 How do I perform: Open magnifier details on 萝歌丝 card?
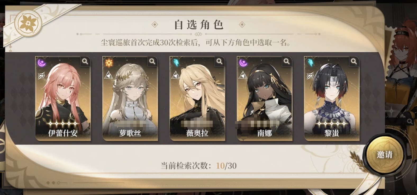click(152, 62)
